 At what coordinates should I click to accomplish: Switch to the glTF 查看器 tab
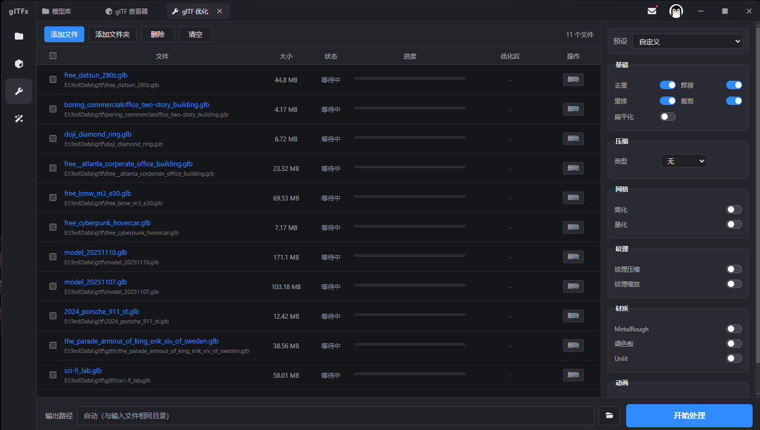pyautogui.click(x=127, y=11)
